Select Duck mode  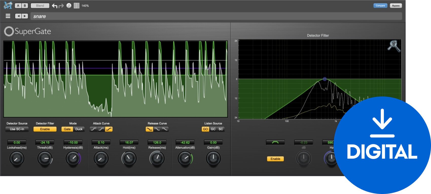pyautogui.click(x=79, y=129)
